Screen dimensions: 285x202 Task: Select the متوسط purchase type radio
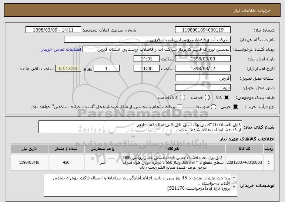[x=214, y=107]
